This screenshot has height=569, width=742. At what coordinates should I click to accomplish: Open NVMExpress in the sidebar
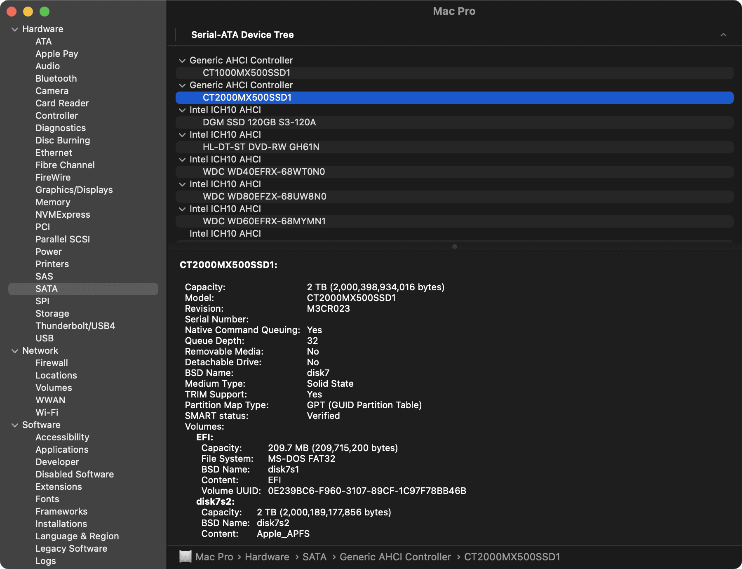[x=63, y=215]
